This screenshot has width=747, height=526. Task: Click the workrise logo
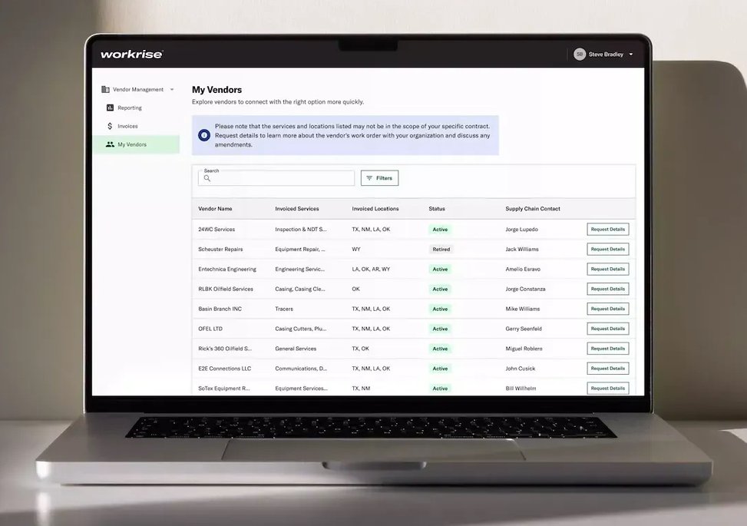click(131, 55)
